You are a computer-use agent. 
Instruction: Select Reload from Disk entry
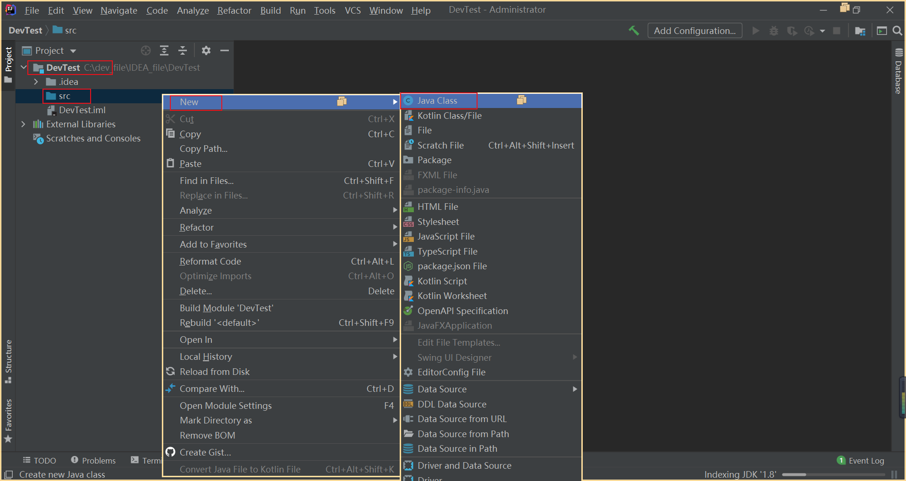(281, 372)
